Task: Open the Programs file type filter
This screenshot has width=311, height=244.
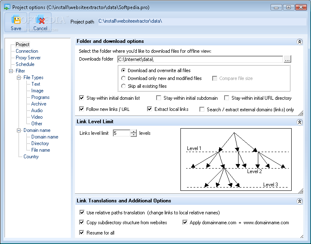Action: click(40, 97)
